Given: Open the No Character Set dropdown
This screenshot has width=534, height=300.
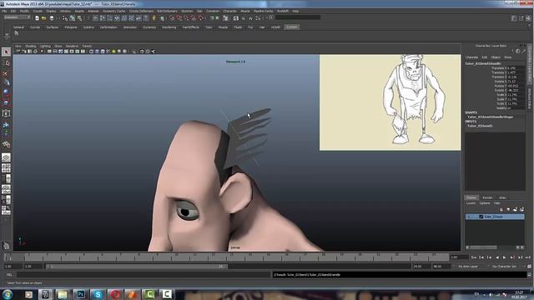Looking at the screenshot, I should [x=505, y=267].
